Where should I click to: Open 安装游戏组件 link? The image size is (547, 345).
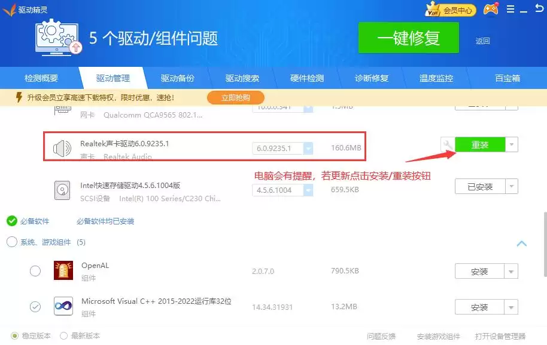coord(439,336)
